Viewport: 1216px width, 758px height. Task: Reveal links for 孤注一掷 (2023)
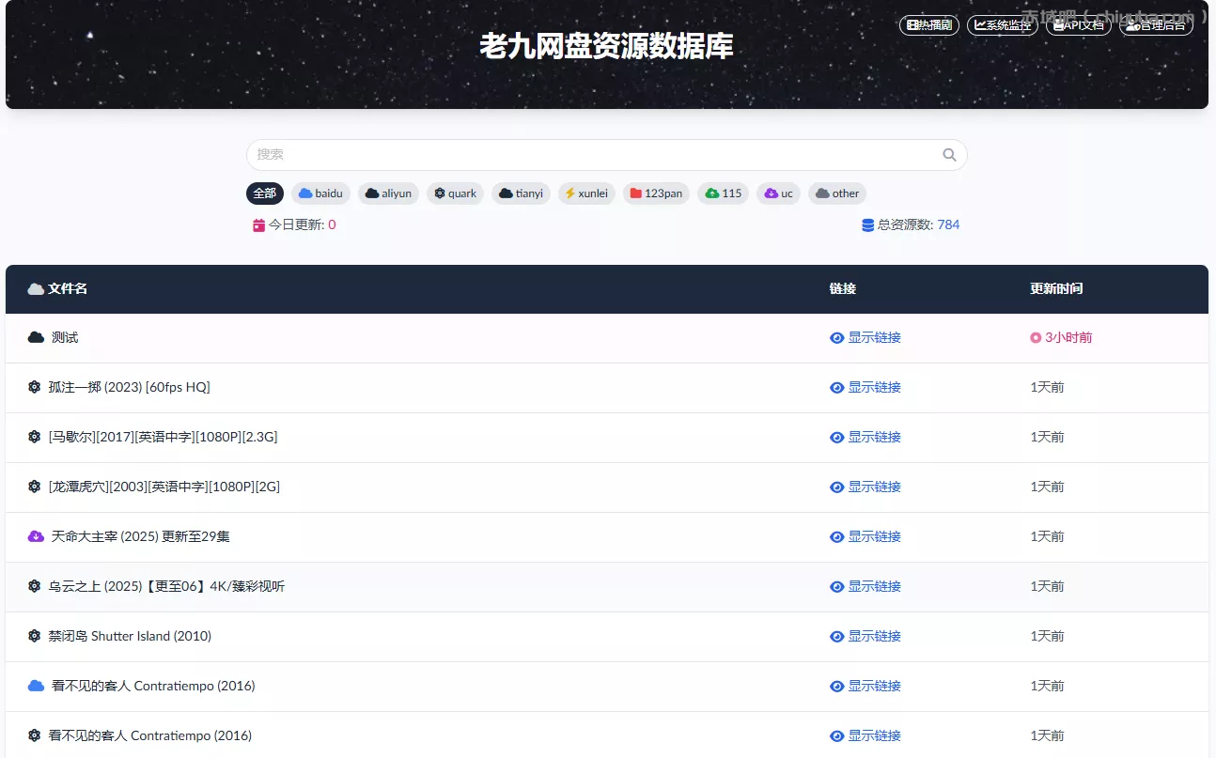tap(865, 387)
